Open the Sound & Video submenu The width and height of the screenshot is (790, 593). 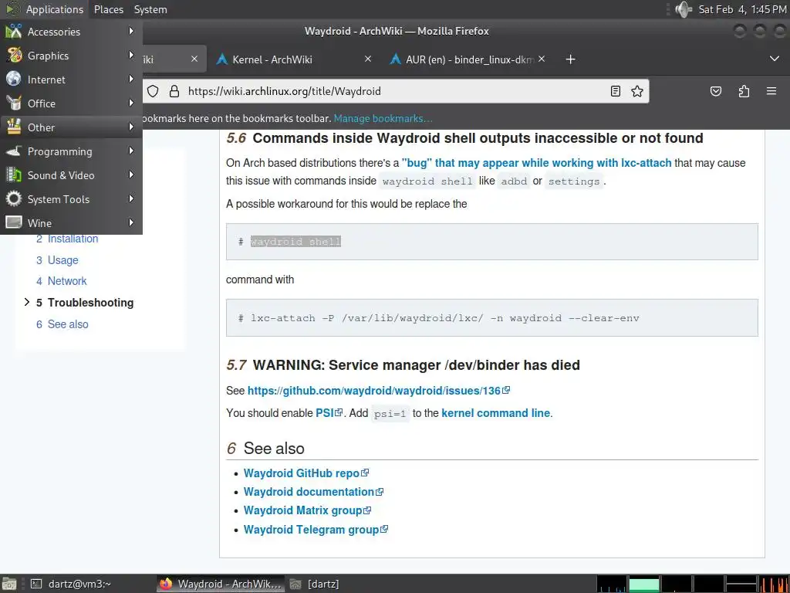click(x=71, y=175)
